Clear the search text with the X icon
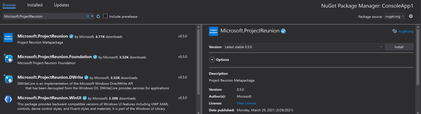Image resolution: width=421 pixels, height=114 pixels. (88, 16)
